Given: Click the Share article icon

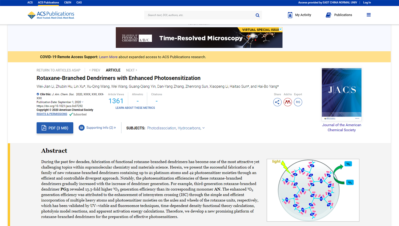Looking at the screenshot, I should point(277,102).
